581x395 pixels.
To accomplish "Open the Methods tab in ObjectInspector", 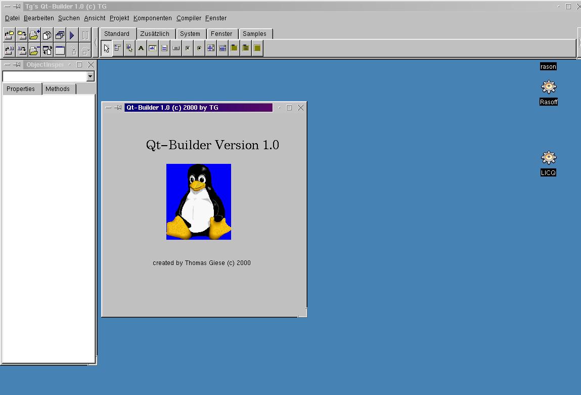I will tap(58, 89).
